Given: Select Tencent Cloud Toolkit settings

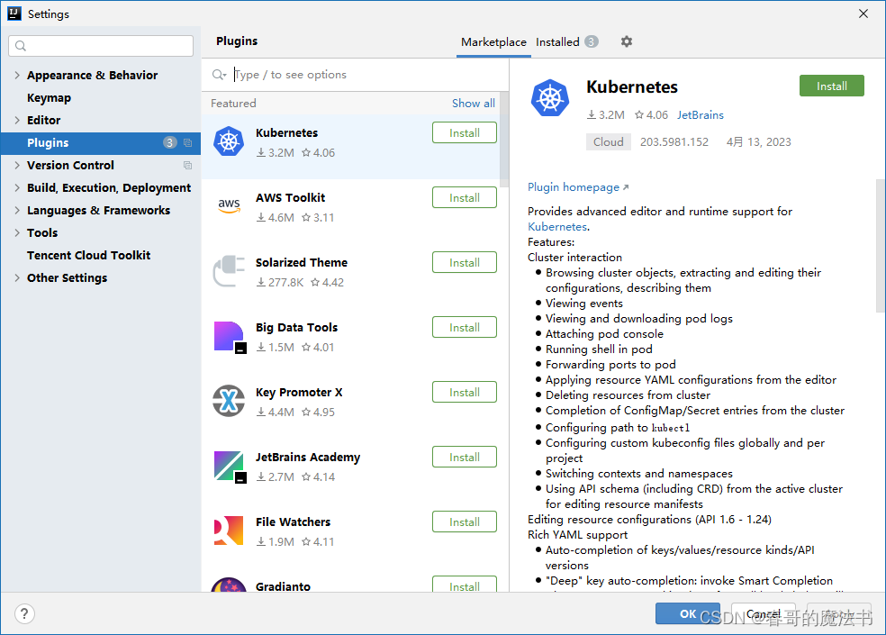Looking at the screenshot, I should coord(89,255).
